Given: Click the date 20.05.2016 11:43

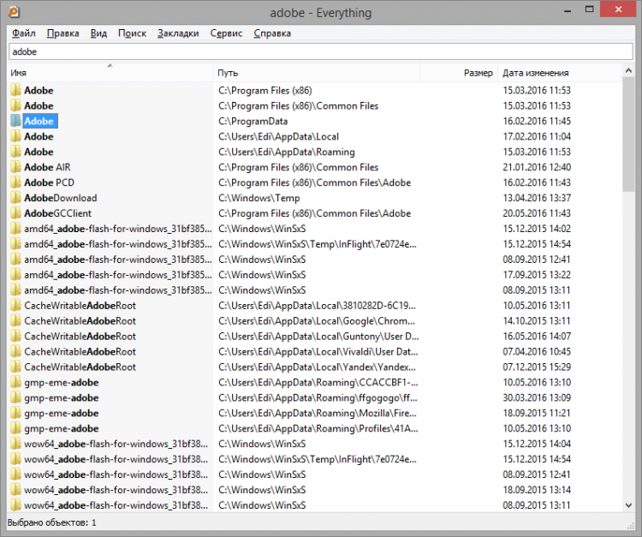Looking at the screenshot, I should click(537, 213).
